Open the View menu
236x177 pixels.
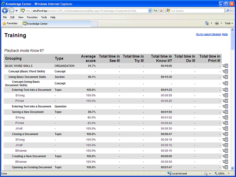21,17
